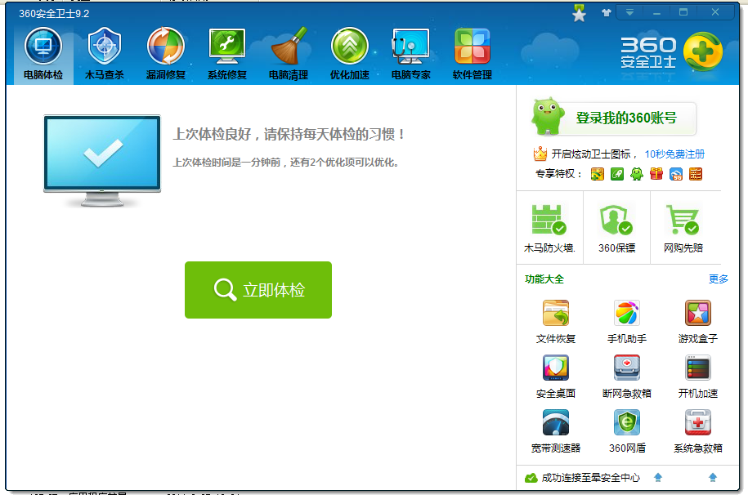The height and width of the screenshot is (495, 748).
Task: Open 安全桌面 tool
Action: coord(556,377)
